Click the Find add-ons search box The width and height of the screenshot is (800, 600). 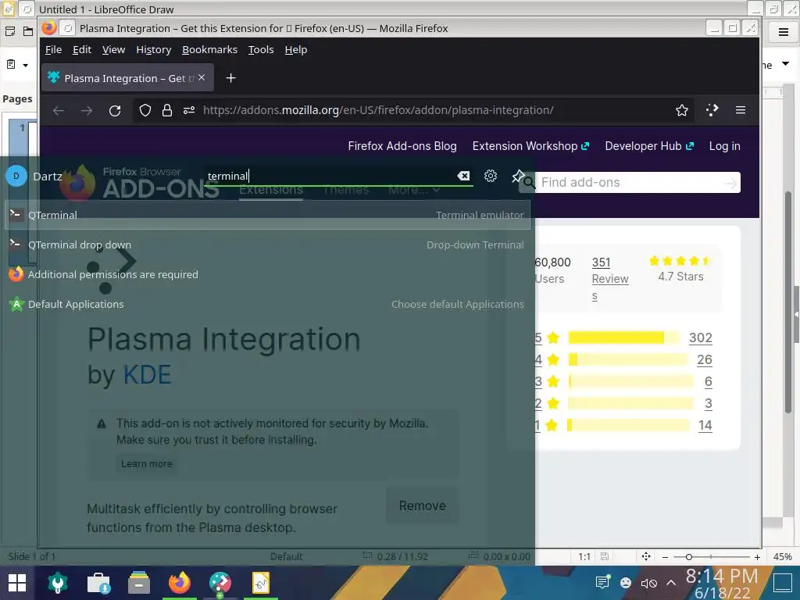click(x=630, y=182)
